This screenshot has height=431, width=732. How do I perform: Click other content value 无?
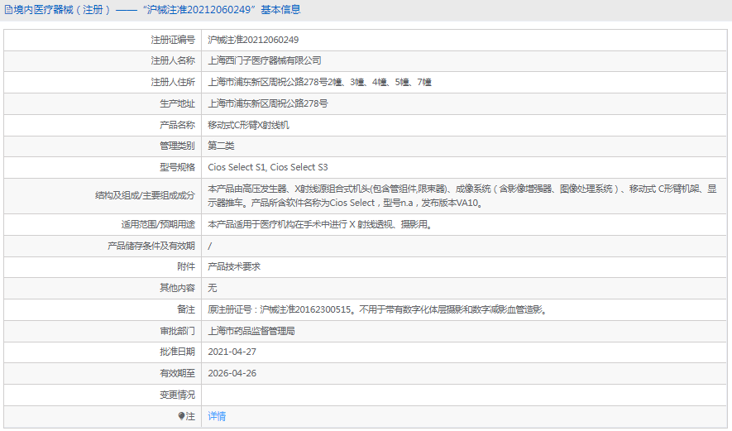coord(213,288)
